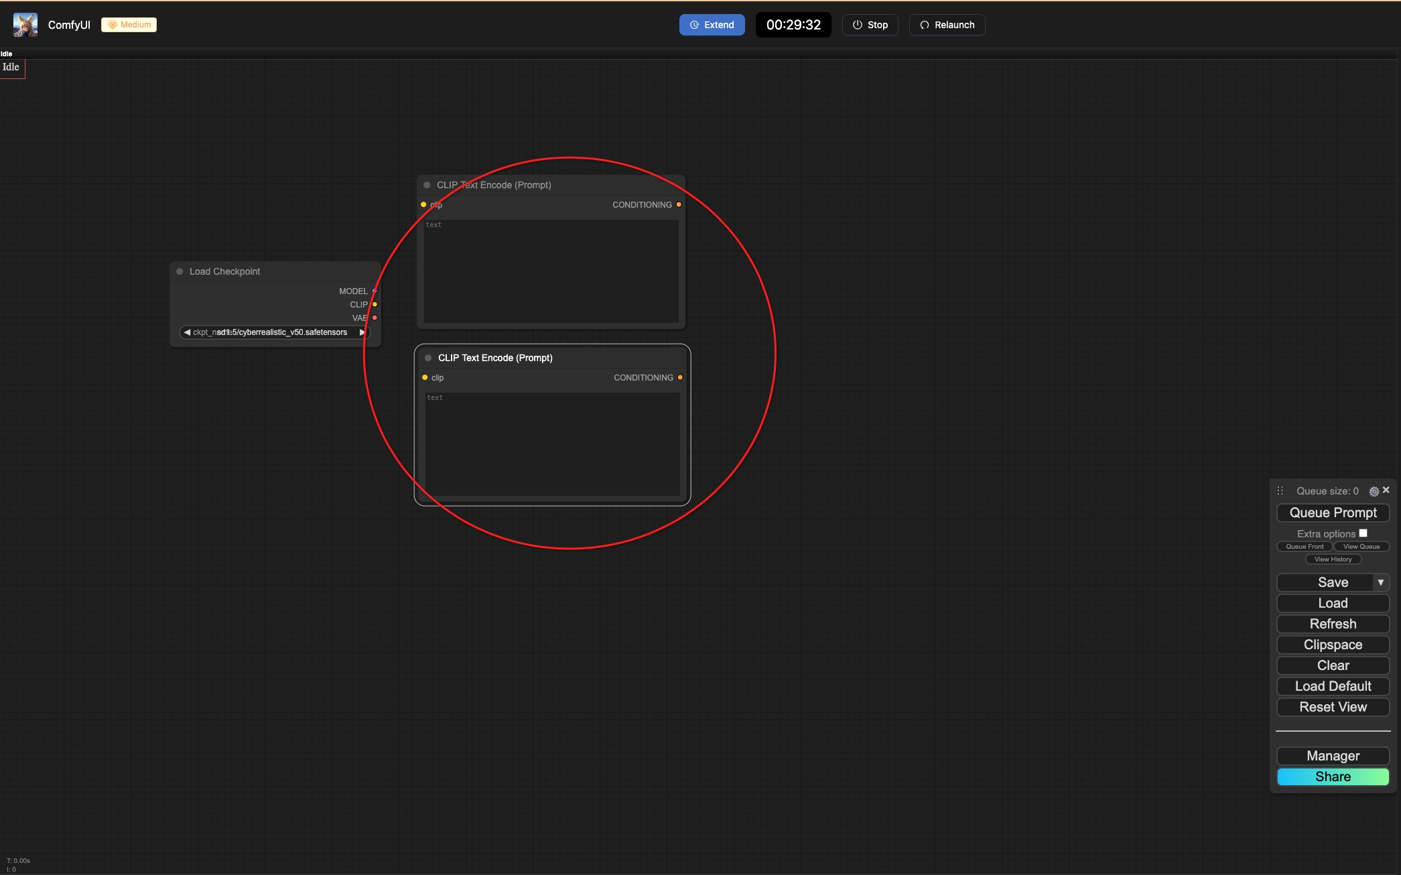Click View History in the queue panel
The width and height of the screenshot is (1401, 875).
tap(1333, 559)
